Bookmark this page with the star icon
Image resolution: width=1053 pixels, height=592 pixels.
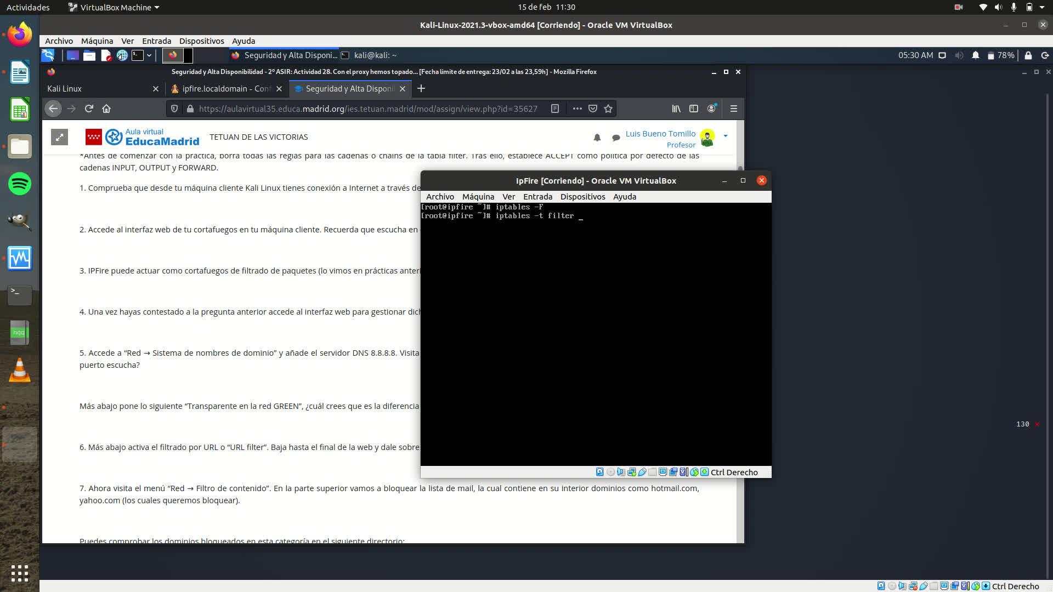click(608, 109)
